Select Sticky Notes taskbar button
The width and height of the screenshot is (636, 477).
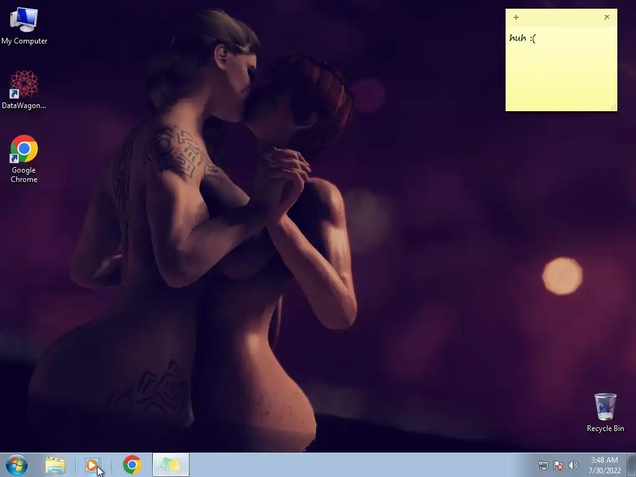click(171, 465)
